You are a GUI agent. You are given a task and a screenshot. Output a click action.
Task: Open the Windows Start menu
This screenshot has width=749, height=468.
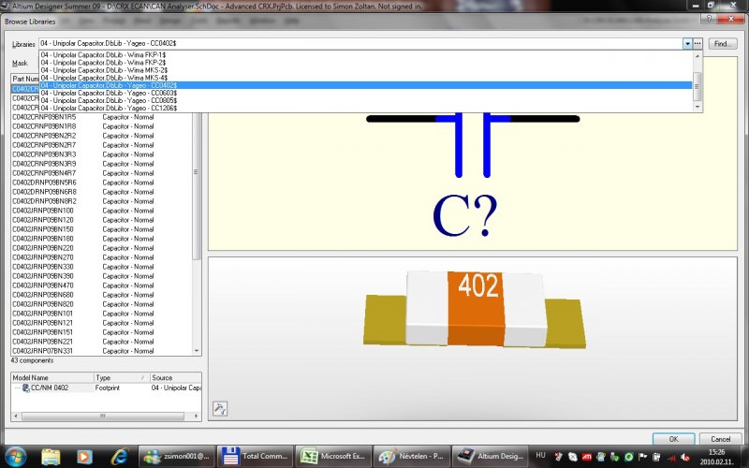pyautogui.click(x=16, y=456)
